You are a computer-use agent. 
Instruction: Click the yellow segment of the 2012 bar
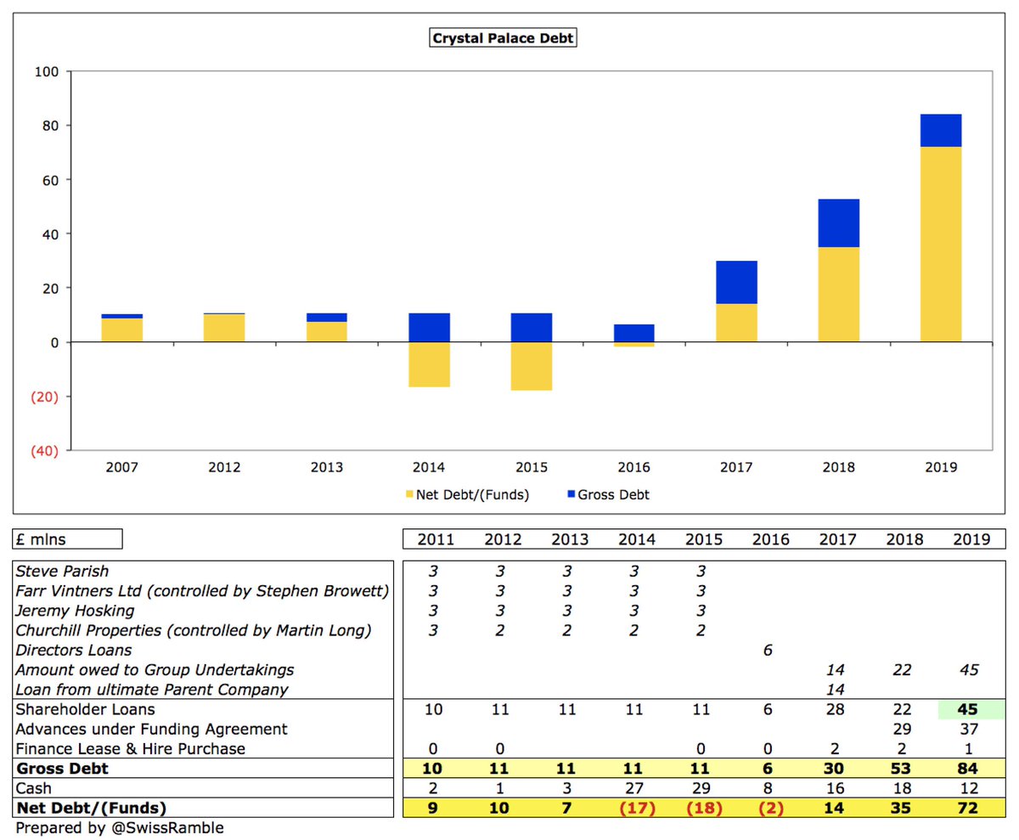[224, 329]
